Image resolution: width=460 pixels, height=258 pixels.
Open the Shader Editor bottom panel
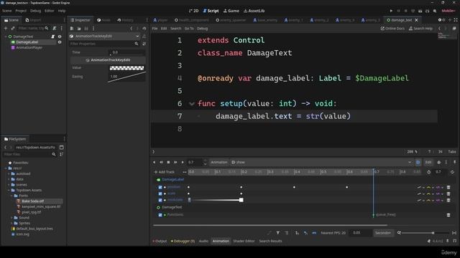click(244, 242)
